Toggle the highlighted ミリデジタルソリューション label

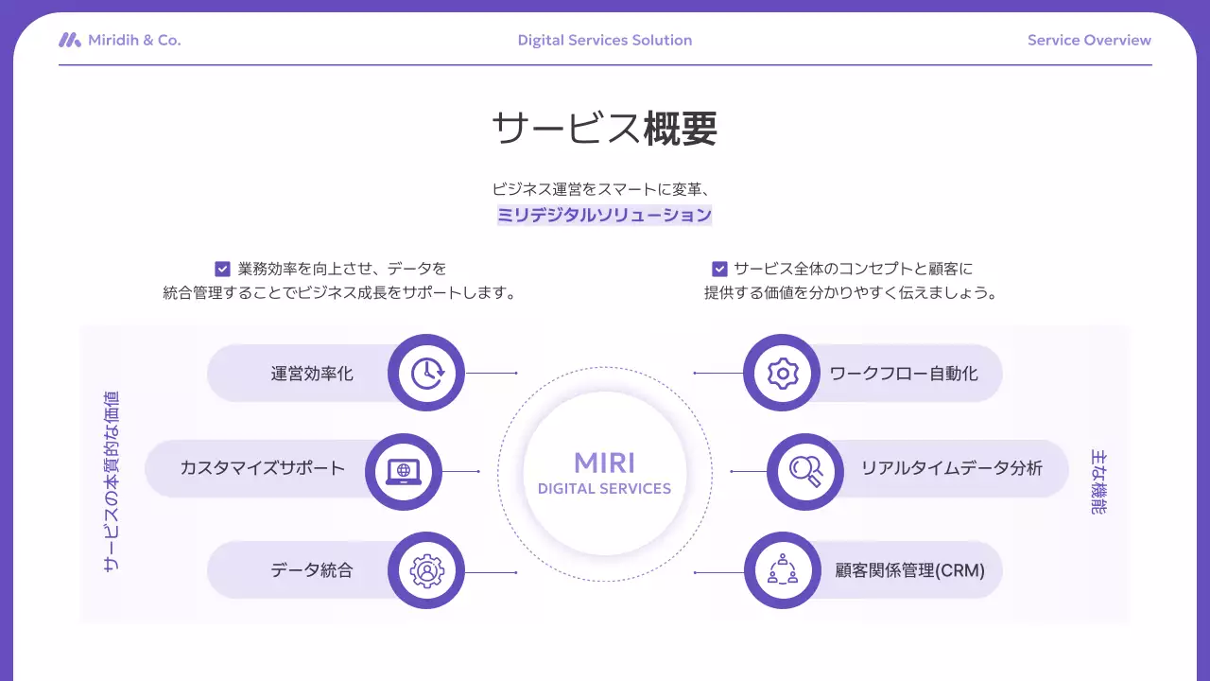tap(604, 216)
